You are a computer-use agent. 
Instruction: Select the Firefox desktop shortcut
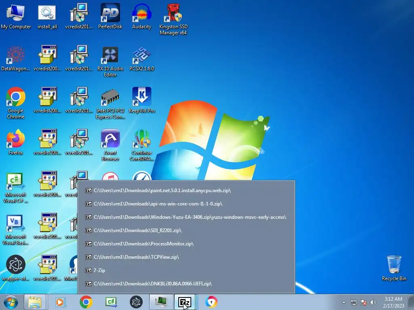(16, 142)
